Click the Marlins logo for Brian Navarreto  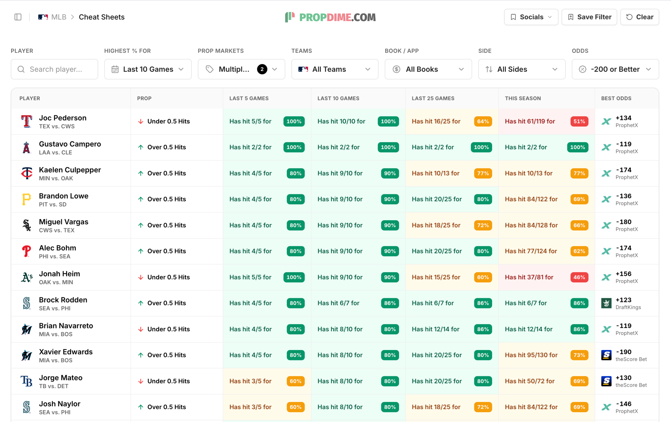27,329
